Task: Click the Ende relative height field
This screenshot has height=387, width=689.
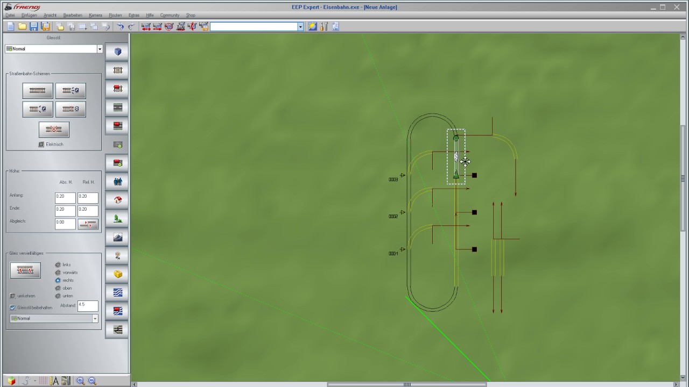Action: click(88, 210)
